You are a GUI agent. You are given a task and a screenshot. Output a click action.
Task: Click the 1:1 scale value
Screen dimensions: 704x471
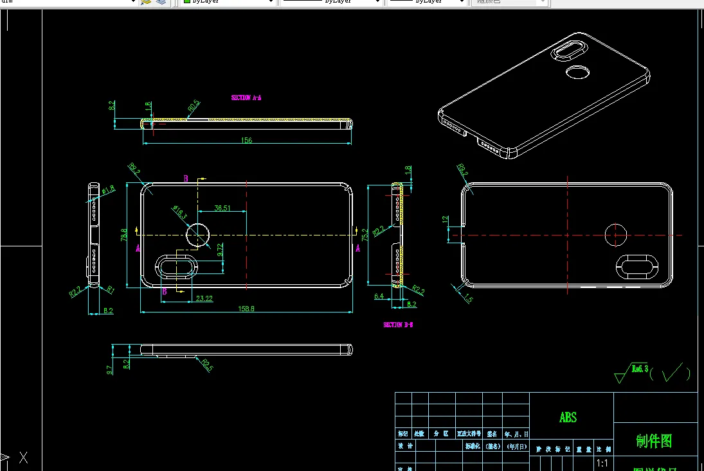[602, 463]
